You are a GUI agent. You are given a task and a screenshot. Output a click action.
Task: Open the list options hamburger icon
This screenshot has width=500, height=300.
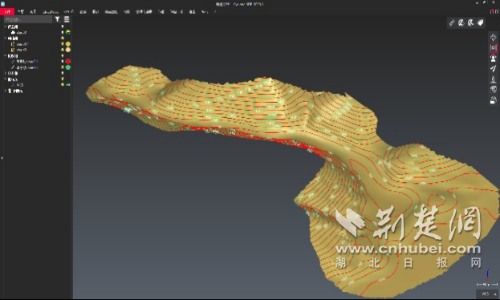[67, 19]
